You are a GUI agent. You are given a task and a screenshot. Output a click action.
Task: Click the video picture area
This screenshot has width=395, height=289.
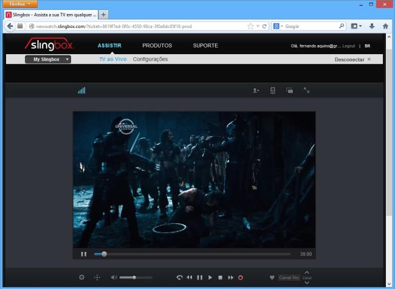point(194,179)
